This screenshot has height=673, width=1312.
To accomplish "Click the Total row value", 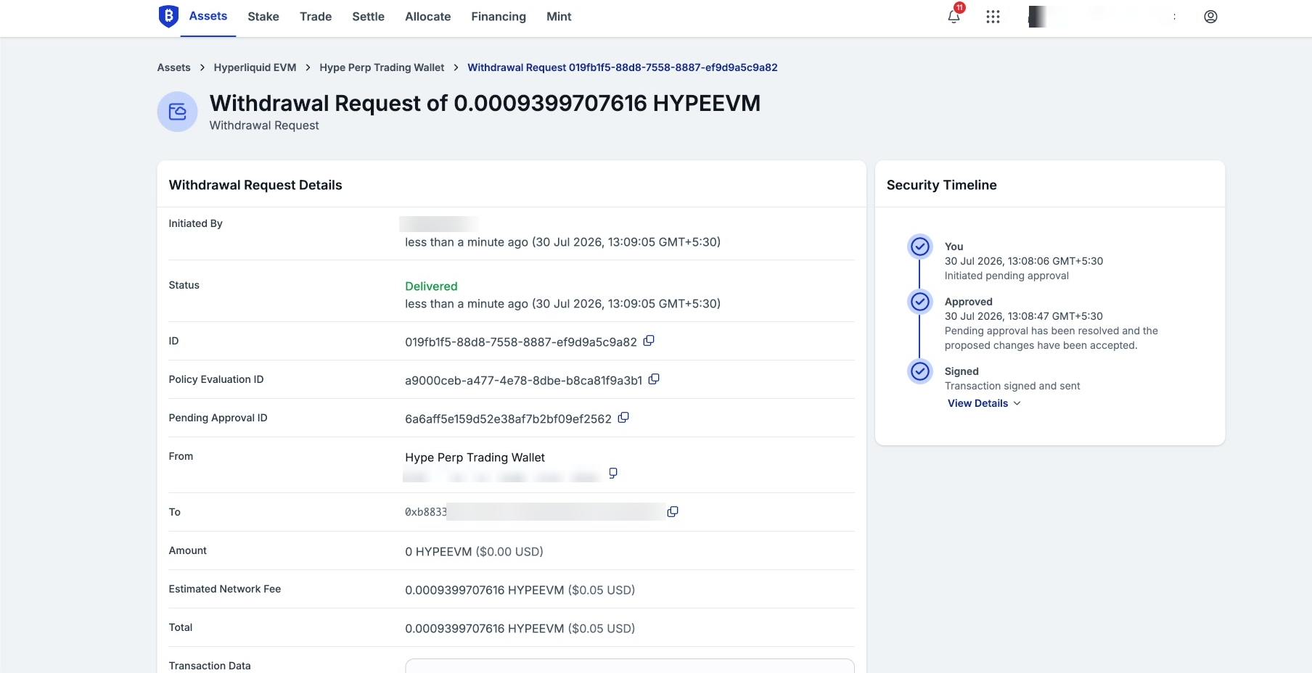I will pos(520,629).
